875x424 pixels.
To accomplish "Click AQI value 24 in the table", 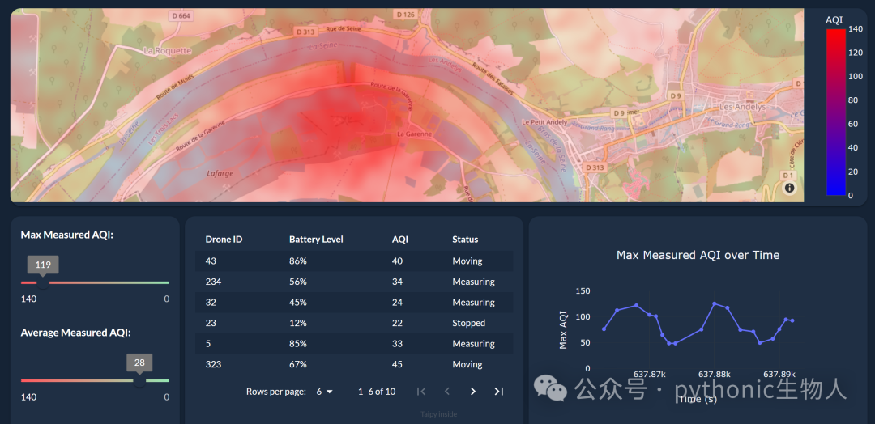I will coord(397,303).
